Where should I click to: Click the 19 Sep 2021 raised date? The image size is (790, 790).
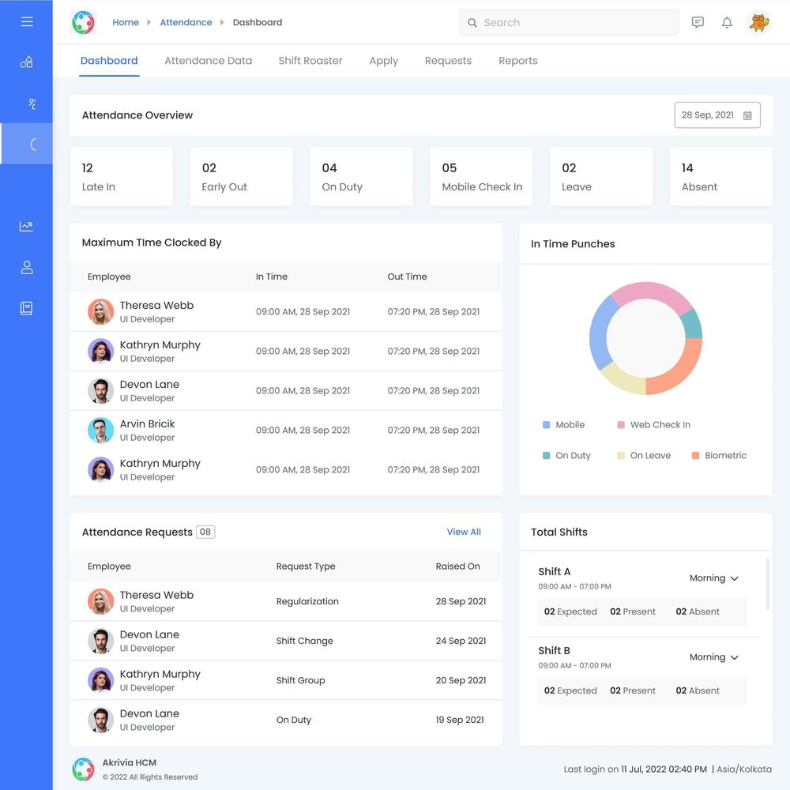[460, 720]
